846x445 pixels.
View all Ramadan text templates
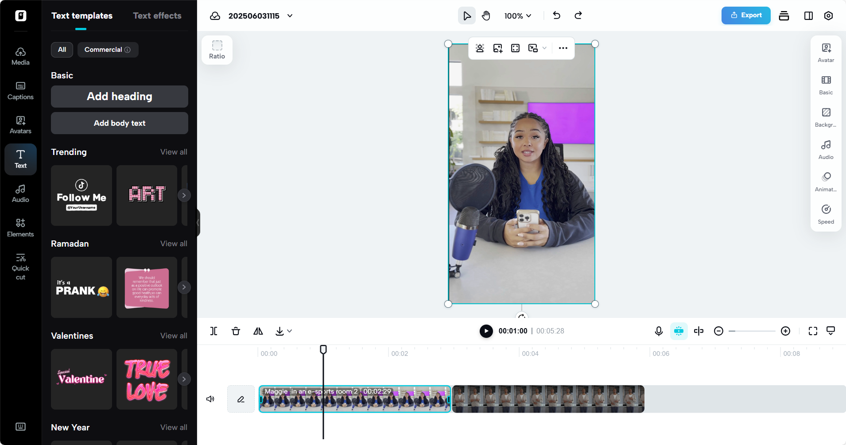(x=174, y=244)
